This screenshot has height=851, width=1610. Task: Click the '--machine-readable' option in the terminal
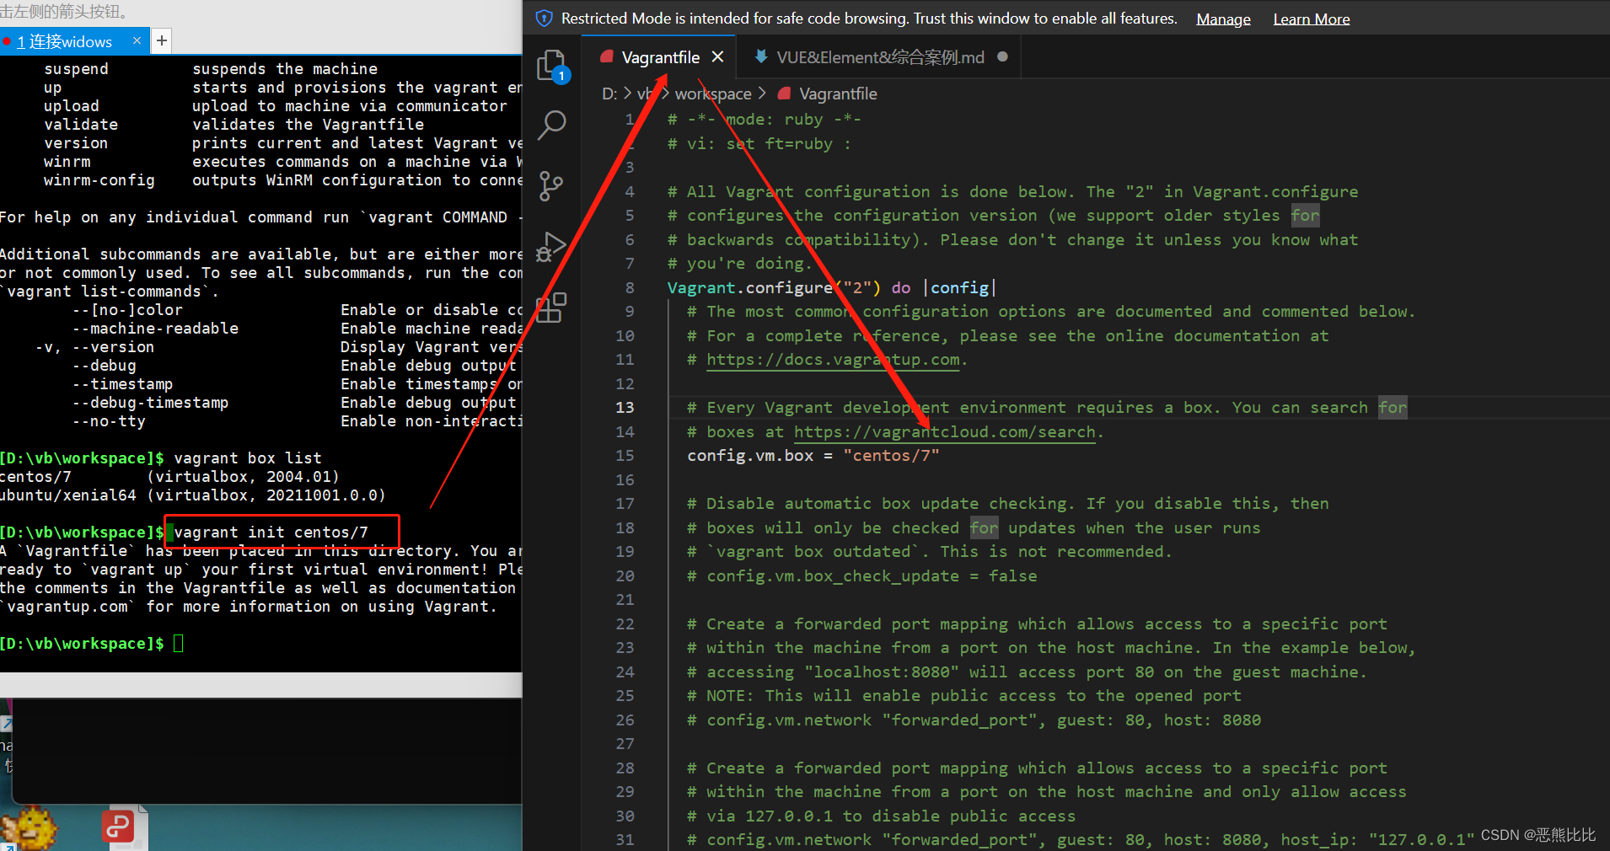pyautogui.click(x=155, y=329)
